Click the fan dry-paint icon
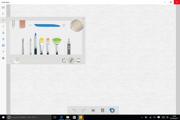 pos(103,110)
